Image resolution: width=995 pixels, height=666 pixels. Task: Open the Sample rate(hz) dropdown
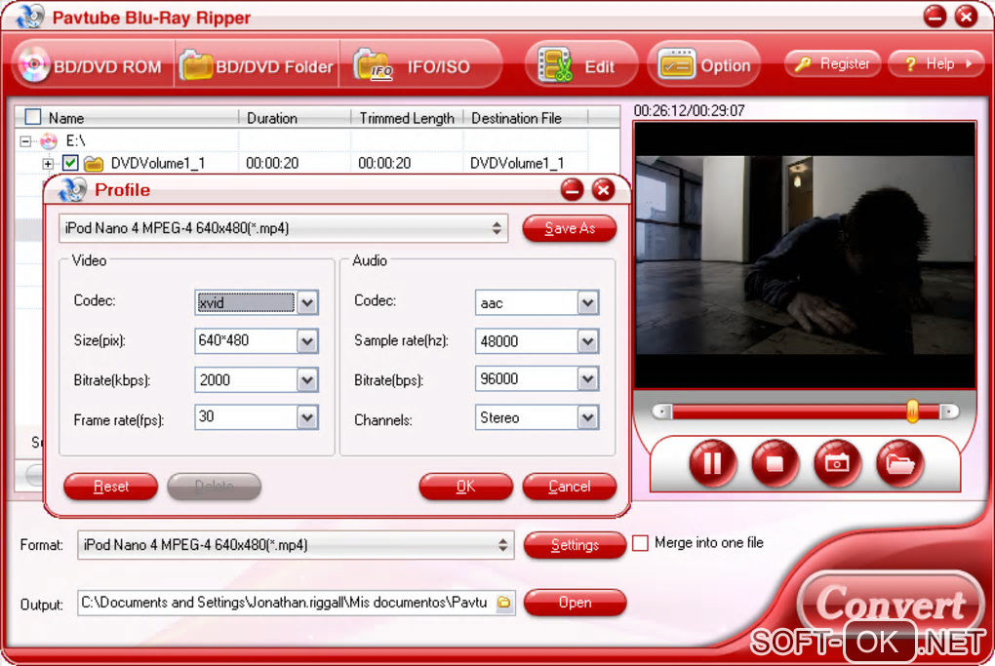[x=588, y=341]
